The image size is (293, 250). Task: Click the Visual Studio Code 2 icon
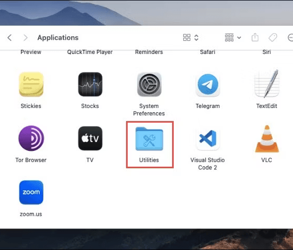[x=208, y=139]
